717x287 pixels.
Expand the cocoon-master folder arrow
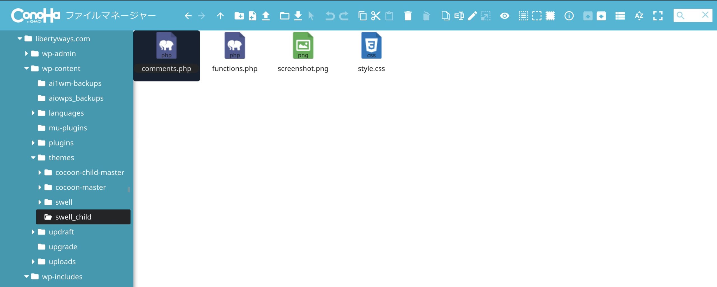[x=40, y=187]
